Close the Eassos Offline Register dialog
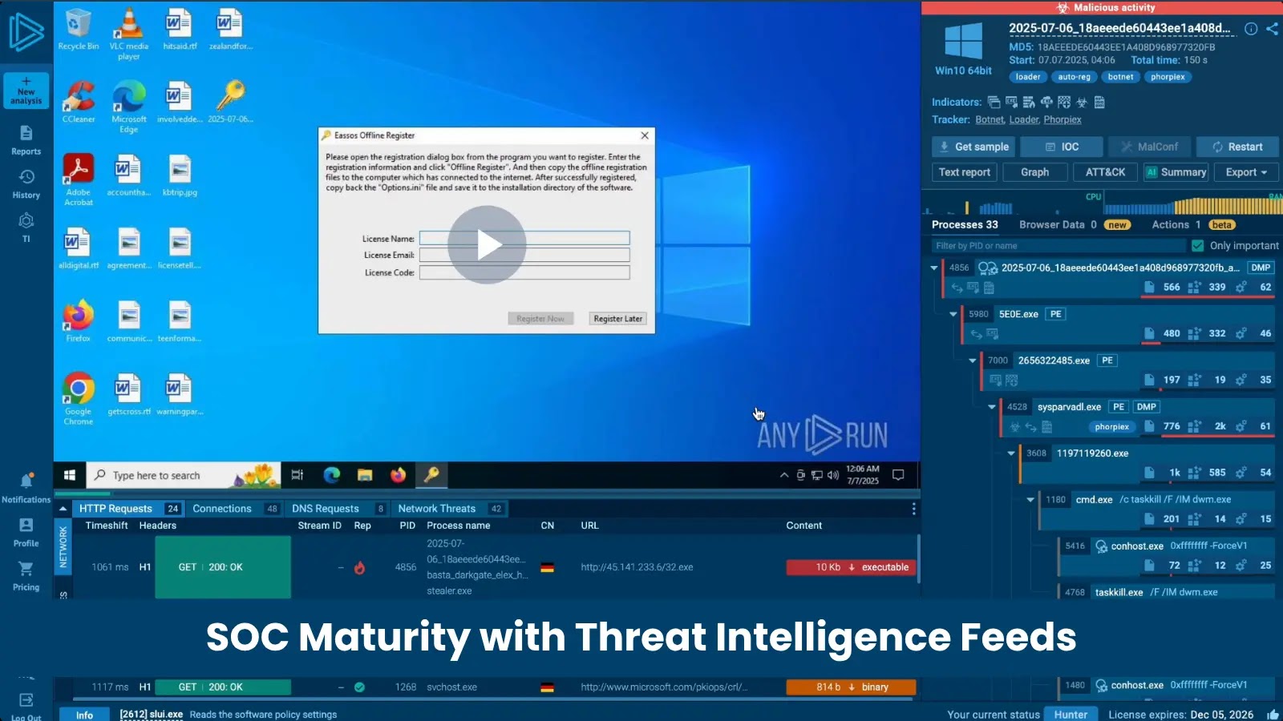This screenshot has height=721, width=1283. (x=645, y=135)
